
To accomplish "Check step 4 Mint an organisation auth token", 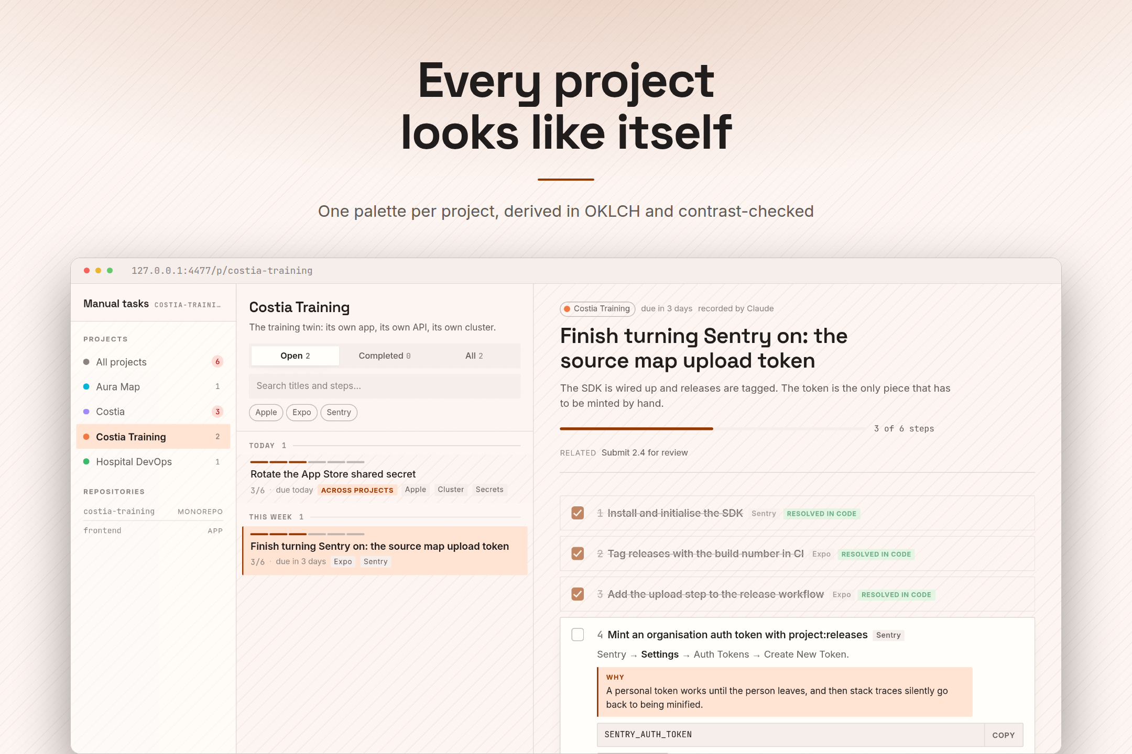I will pos(578,635).
